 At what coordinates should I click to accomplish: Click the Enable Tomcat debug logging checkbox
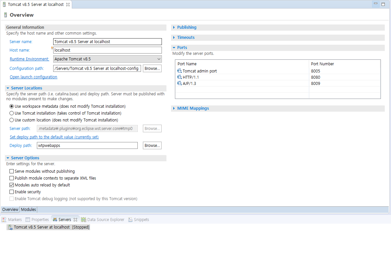click(x=11, y=198)
